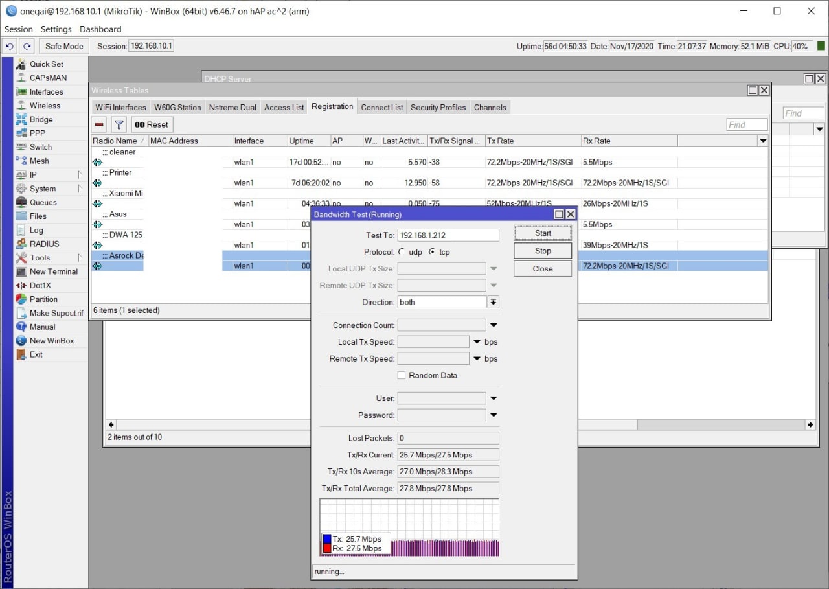Image resolution: width=829 pixels, height=589 pixels.
Task: Open Queues sidebar item
Action: click(x=43, y=202)
